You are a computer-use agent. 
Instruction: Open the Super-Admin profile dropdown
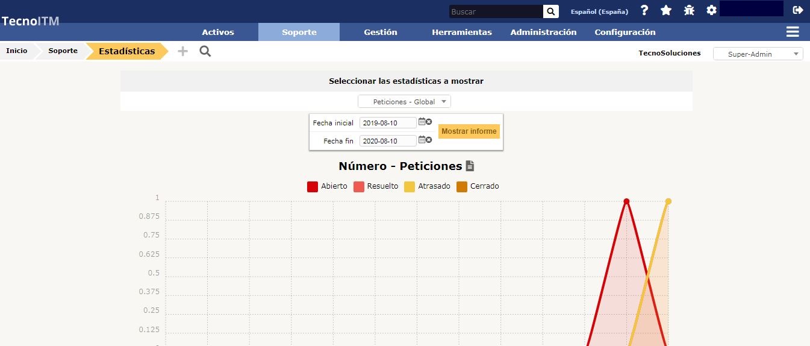758,54
